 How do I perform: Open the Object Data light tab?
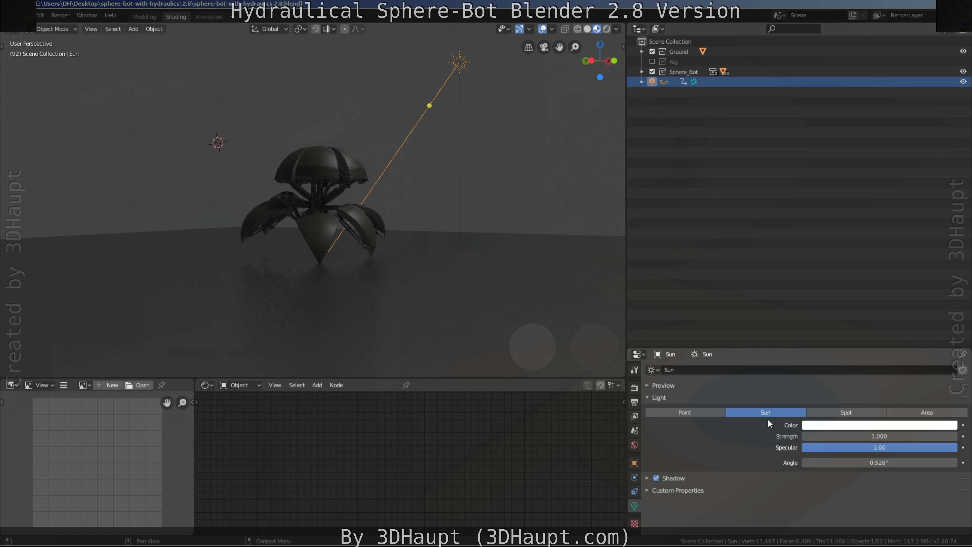point(634,506)
